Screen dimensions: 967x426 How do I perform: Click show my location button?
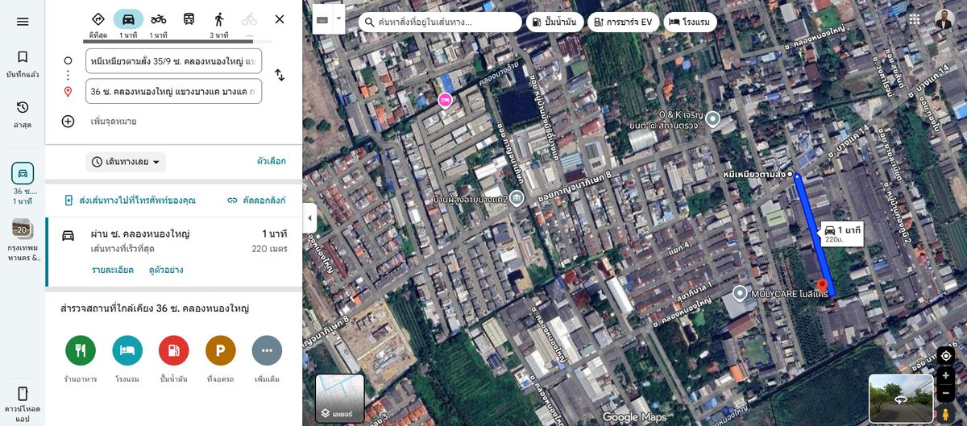tap(946, 356)
